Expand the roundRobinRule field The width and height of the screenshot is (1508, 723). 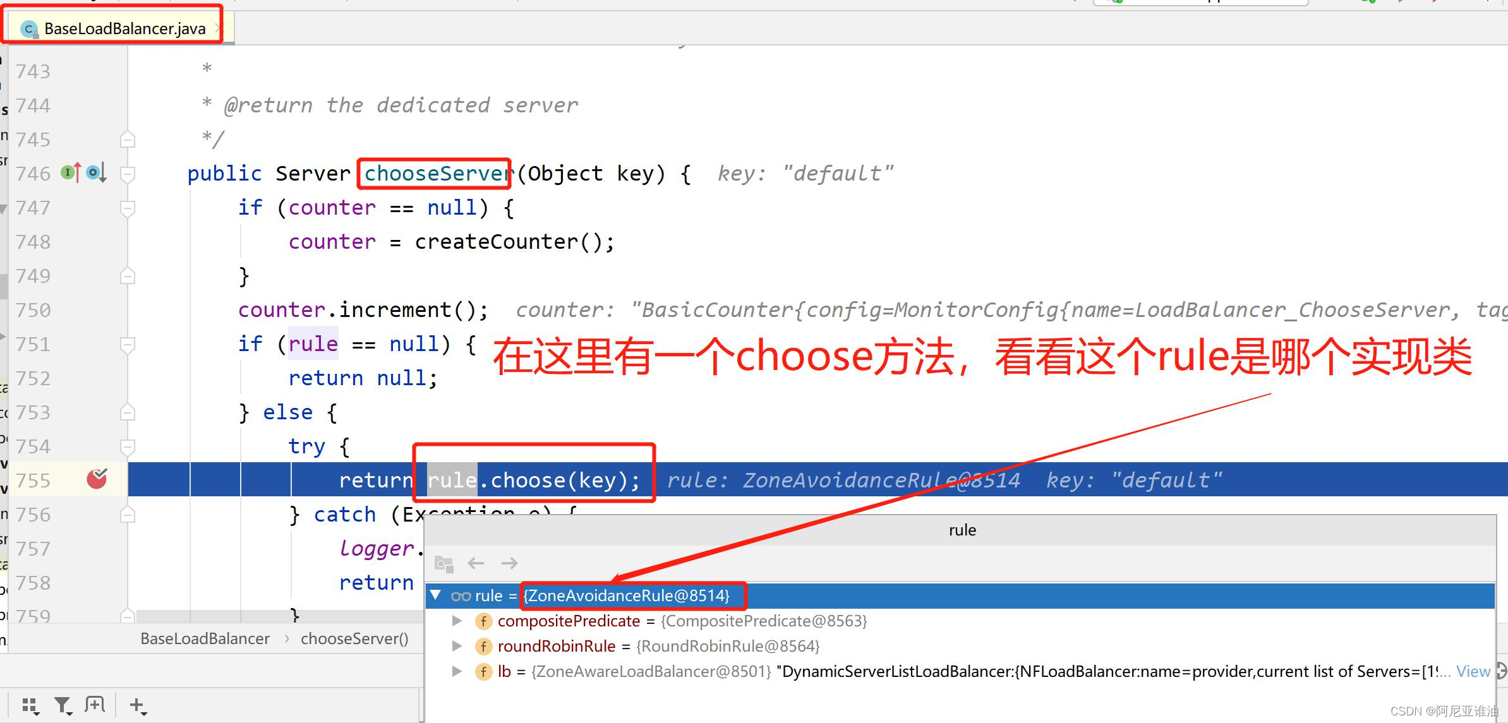pyautogui.click(x=457, y=646)
